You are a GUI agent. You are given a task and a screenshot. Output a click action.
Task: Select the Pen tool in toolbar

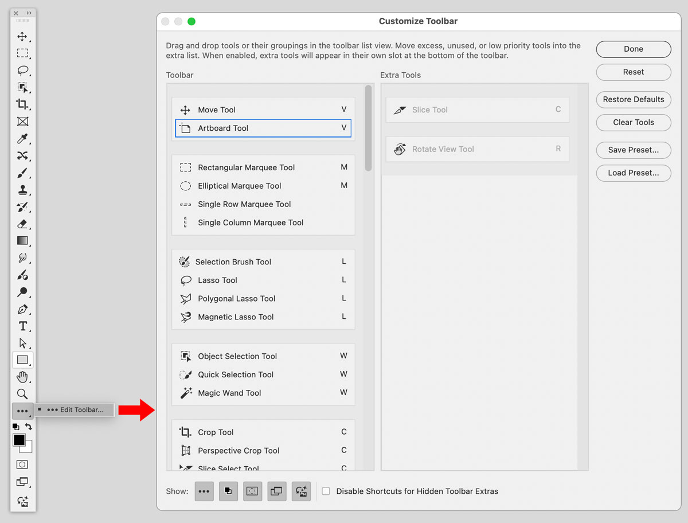coord(22,310)
